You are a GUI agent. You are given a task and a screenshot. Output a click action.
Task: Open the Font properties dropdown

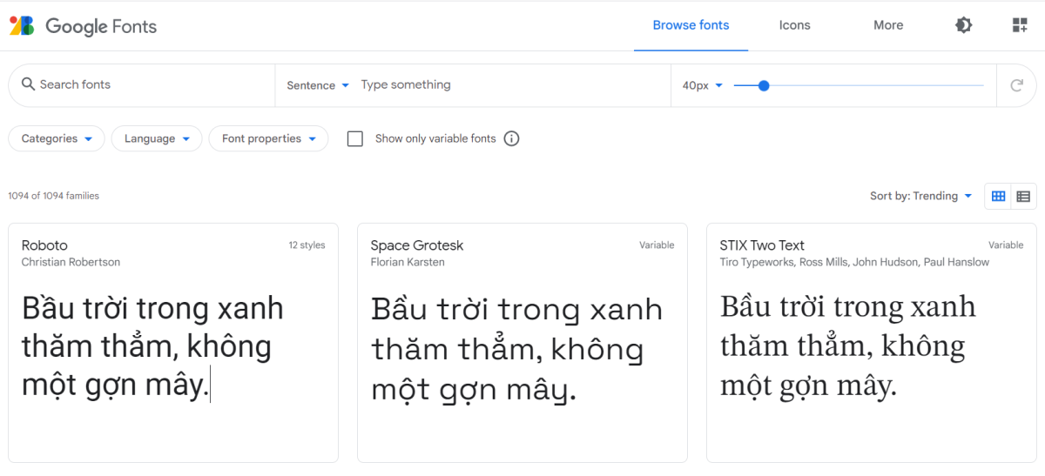click(x=268, y=138)
